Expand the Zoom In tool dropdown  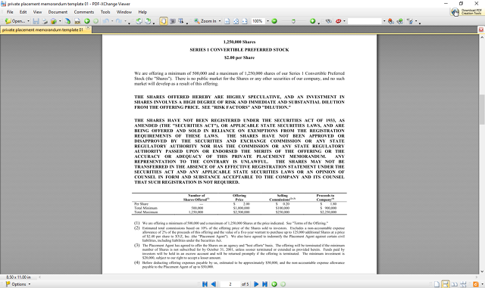pos(220,21)
